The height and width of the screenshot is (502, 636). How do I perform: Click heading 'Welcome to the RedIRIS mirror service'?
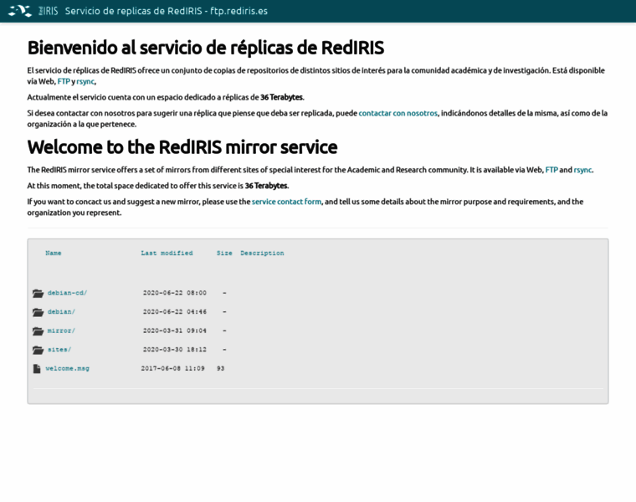pyautogui.click(x=182, y=147)
